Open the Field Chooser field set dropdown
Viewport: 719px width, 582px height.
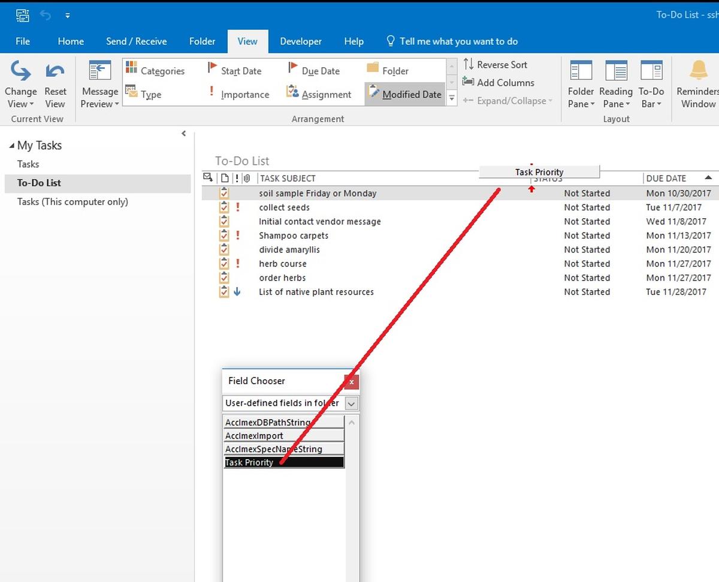tap(352, 403)
